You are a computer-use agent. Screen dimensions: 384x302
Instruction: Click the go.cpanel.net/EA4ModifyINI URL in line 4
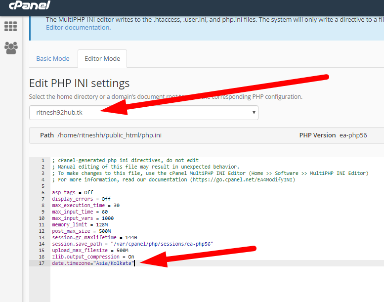pyautogui.click(x=243, y=179)
